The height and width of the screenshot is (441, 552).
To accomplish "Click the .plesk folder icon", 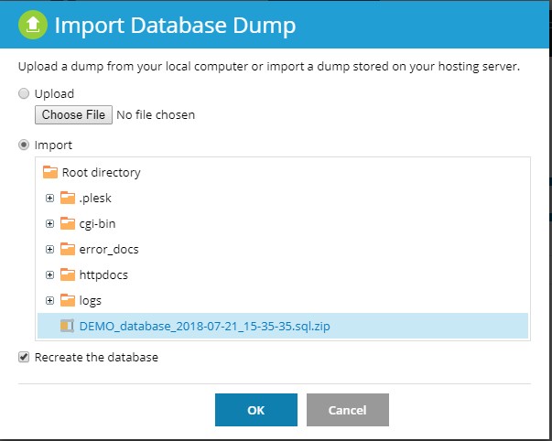I will pyautogui.click(x=67, y=198).
